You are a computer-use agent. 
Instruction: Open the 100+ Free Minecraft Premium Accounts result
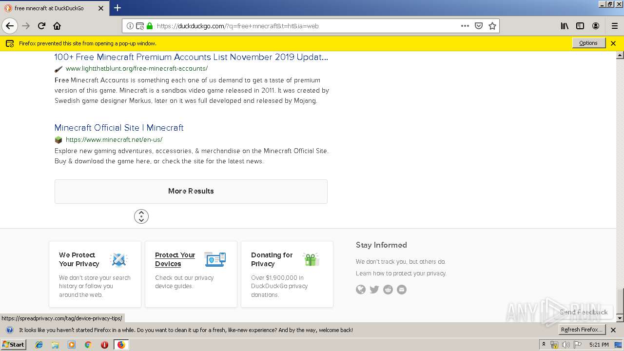pos(191,57)
